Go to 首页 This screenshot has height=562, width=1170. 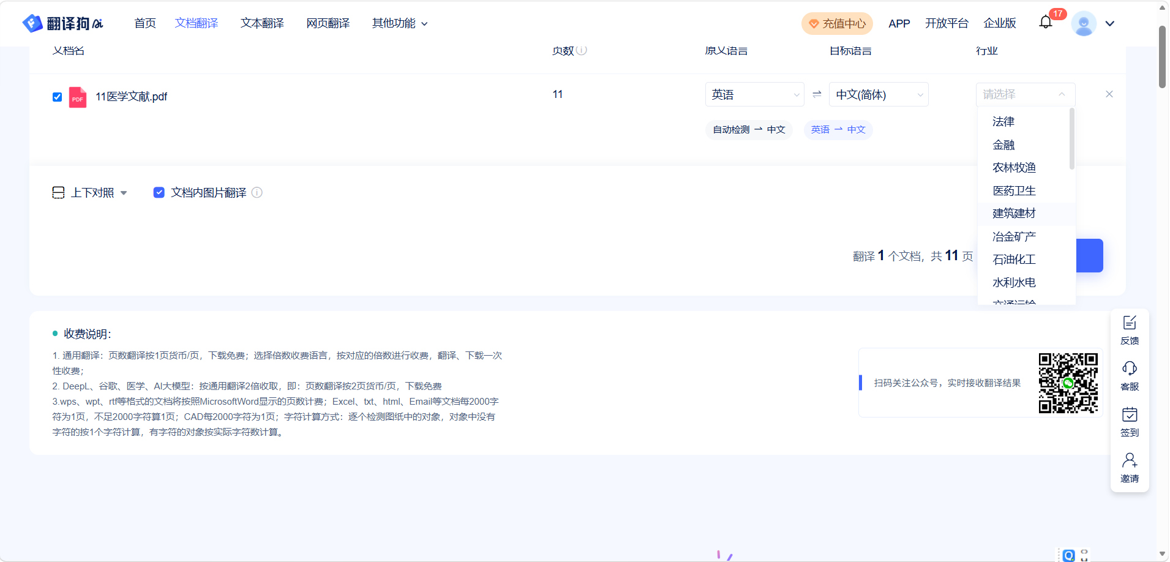tap(145, 23)
